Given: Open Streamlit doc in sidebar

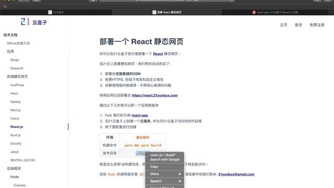Looking at the screenshot, I should tap(17, 68).
